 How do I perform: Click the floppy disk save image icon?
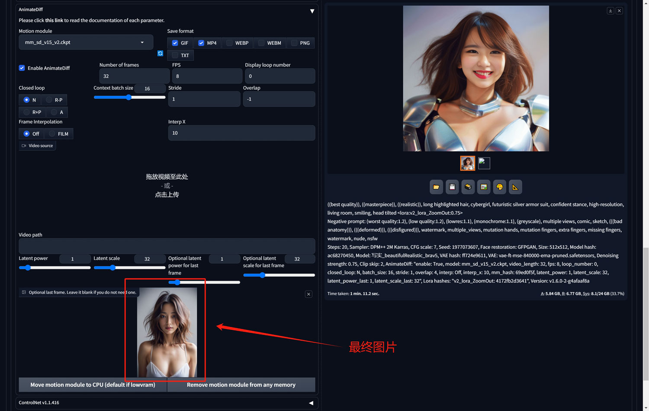[452, 187]
